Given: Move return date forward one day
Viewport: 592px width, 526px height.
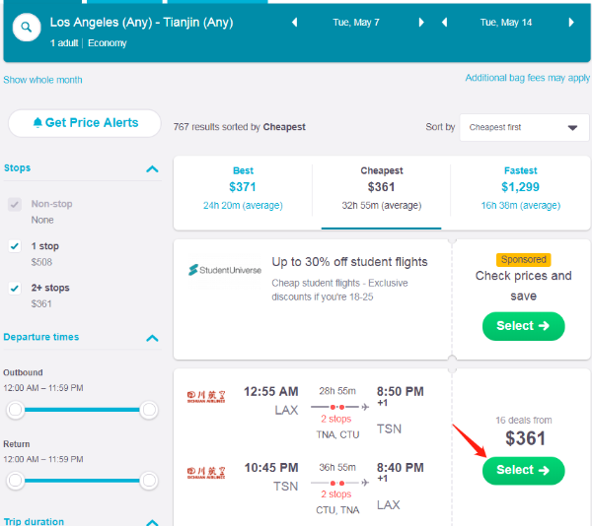Looking at the screenshot, I should [569, 22].
